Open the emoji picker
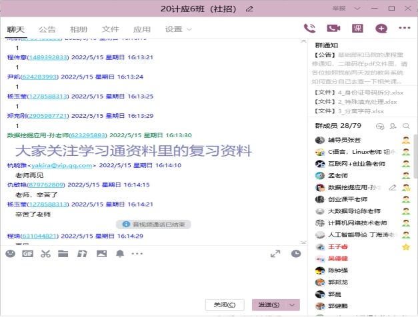This screenshot has height=317, width=418. [x=10, y=254]
